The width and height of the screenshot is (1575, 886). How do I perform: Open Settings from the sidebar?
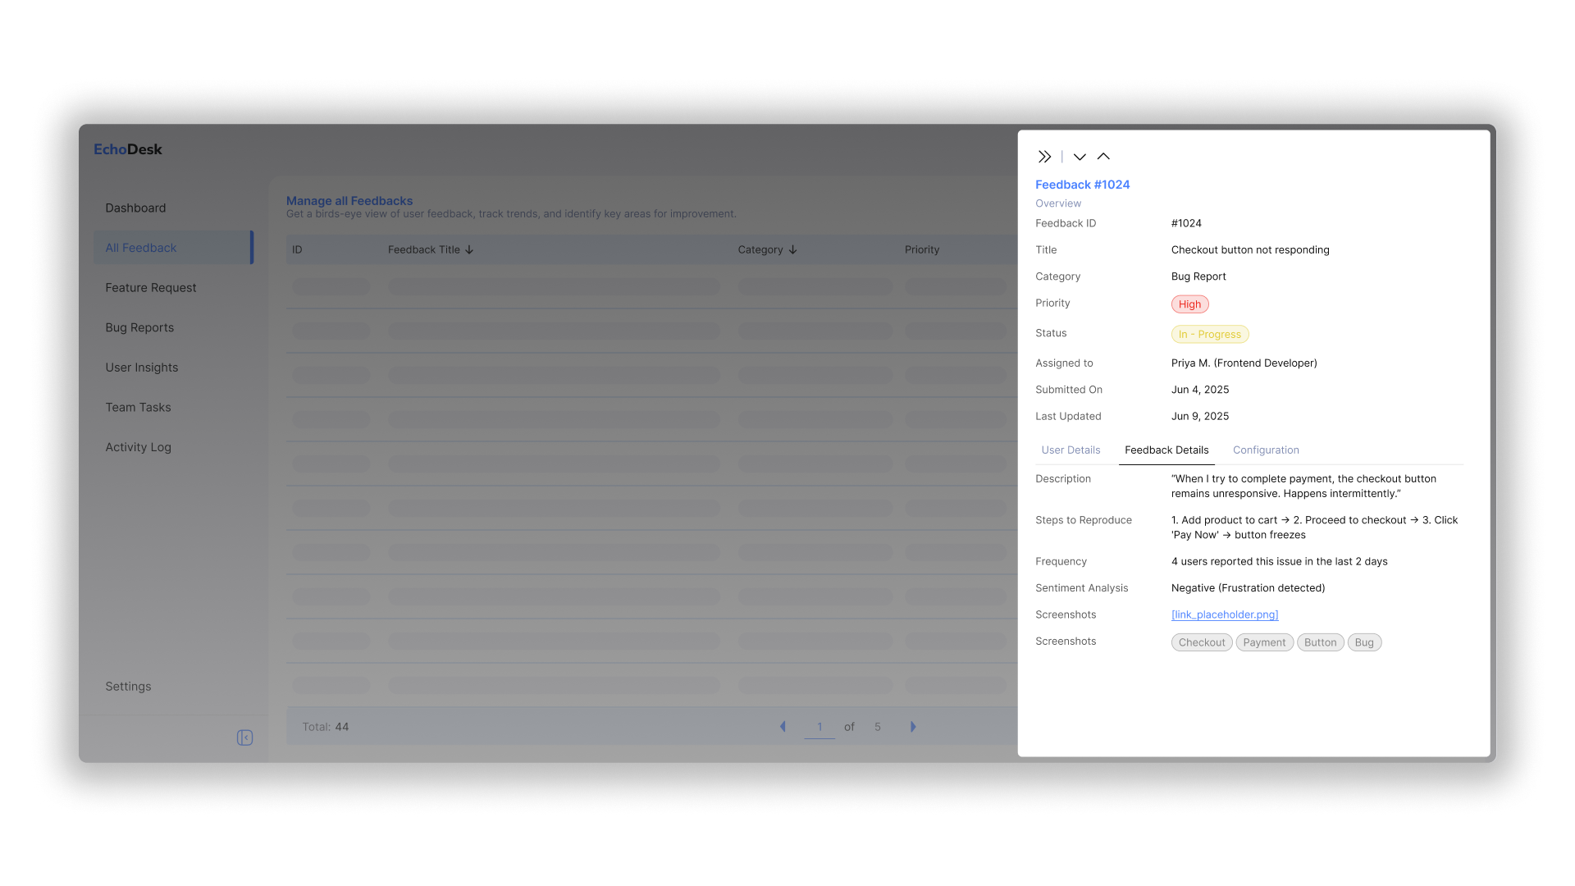click(x=128, y=687)
